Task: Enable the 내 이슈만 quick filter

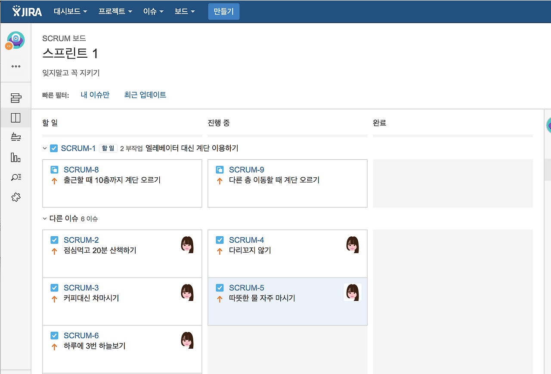Action: (95, 95)
